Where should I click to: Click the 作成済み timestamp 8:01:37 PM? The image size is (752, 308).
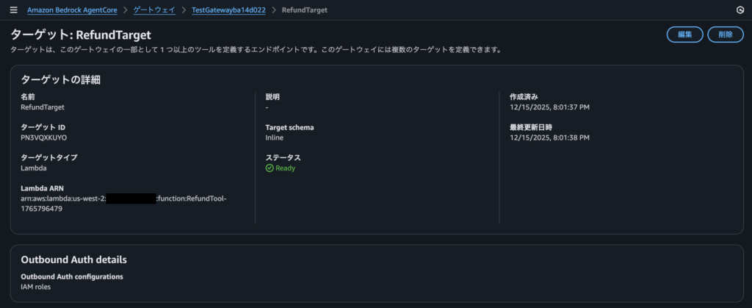(x=549, y=107)
